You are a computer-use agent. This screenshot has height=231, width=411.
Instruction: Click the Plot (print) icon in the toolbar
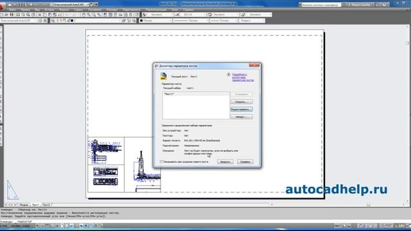click(18, 15)
